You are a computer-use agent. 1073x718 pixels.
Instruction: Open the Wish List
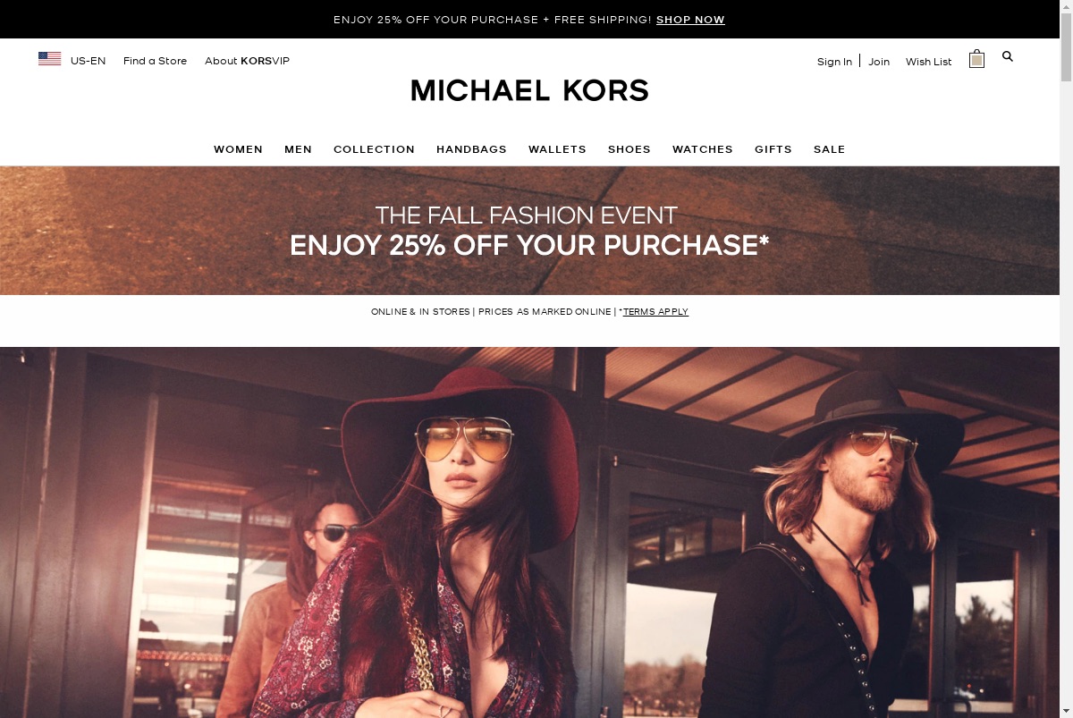point(928,62)
